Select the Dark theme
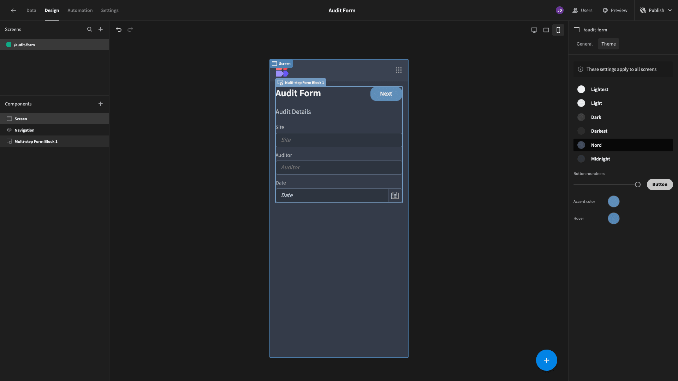 (x=623, y=117)
